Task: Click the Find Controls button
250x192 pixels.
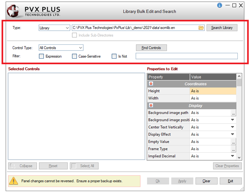Action: (x=151, y=48)
